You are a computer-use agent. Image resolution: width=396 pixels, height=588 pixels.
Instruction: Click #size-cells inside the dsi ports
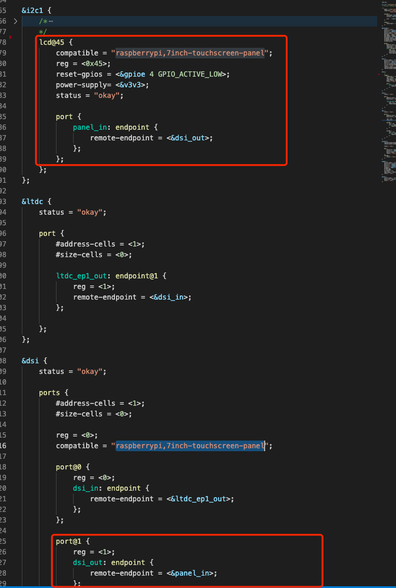pos(79,413)
